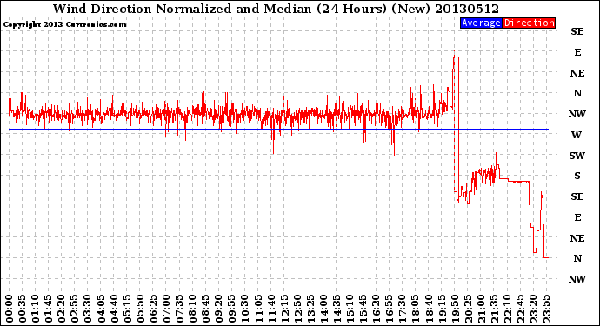Click the 19:50 time axis label
The width and height of the screenshot is (600, 326).
456,309
